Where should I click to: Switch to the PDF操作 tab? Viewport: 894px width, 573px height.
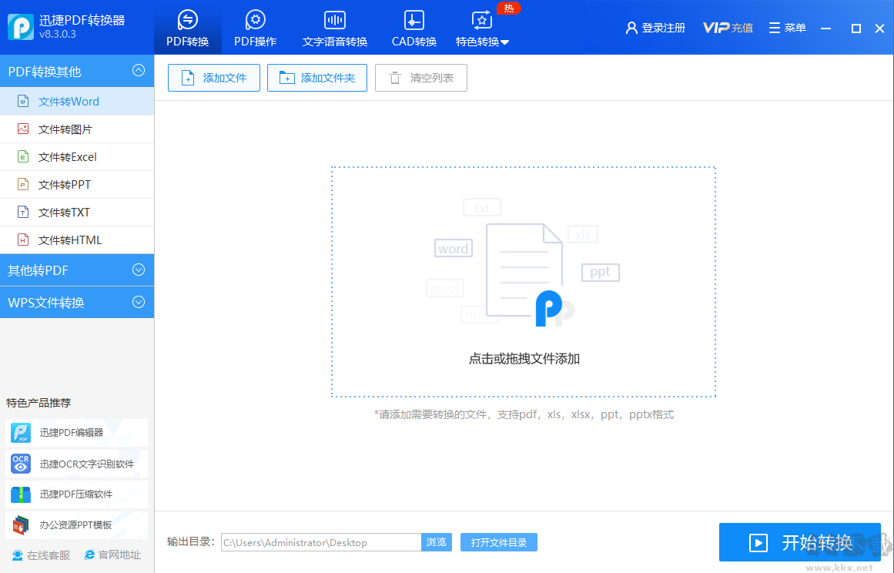coord(255,27)
